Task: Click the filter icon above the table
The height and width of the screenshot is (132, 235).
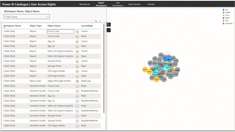Action: [x=92, y=21]
